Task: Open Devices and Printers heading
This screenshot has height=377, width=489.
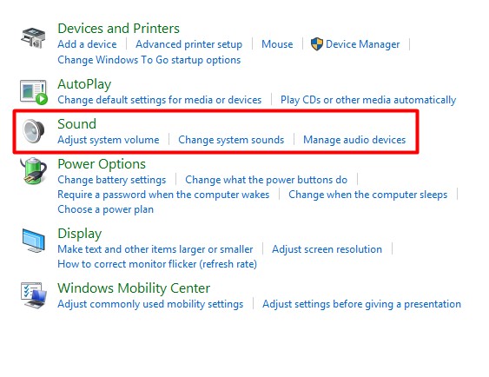Action: coord(118,29)
